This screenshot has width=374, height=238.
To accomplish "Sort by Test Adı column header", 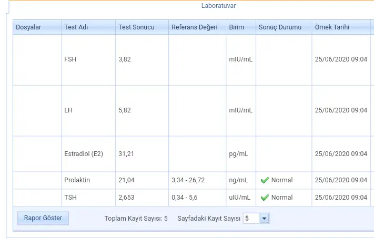I will [x=88, y=27].
